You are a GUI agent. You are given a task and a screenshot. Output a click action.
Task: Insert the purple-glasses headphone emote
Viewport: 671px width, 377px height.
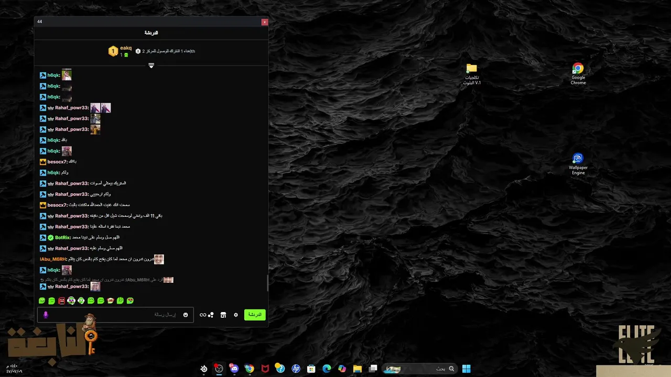pos(71,301)
